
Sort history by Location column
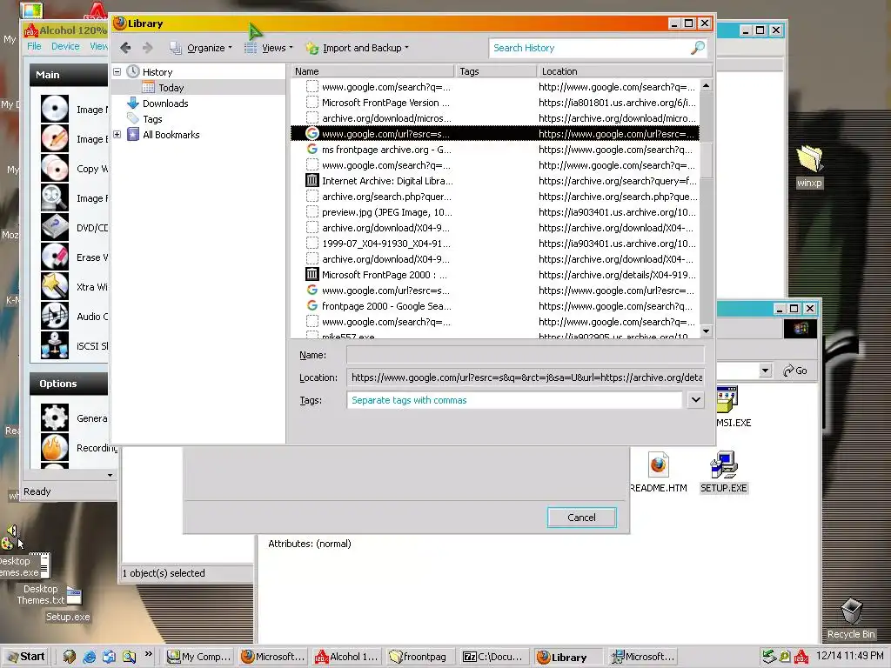coord(625,71)
